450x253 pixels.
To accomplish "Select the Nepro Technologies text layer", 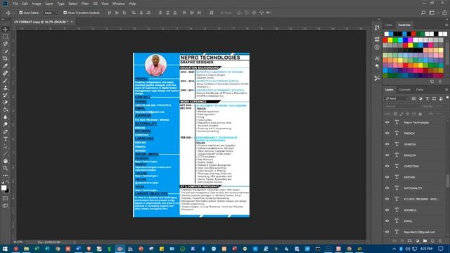I will tap(416, 122).
